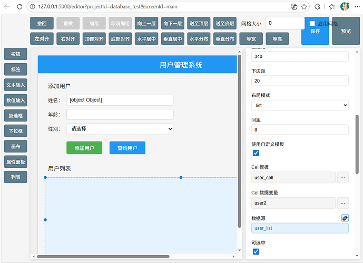Click the browser address bar URL
363x263 pixels.
(107, 7)
